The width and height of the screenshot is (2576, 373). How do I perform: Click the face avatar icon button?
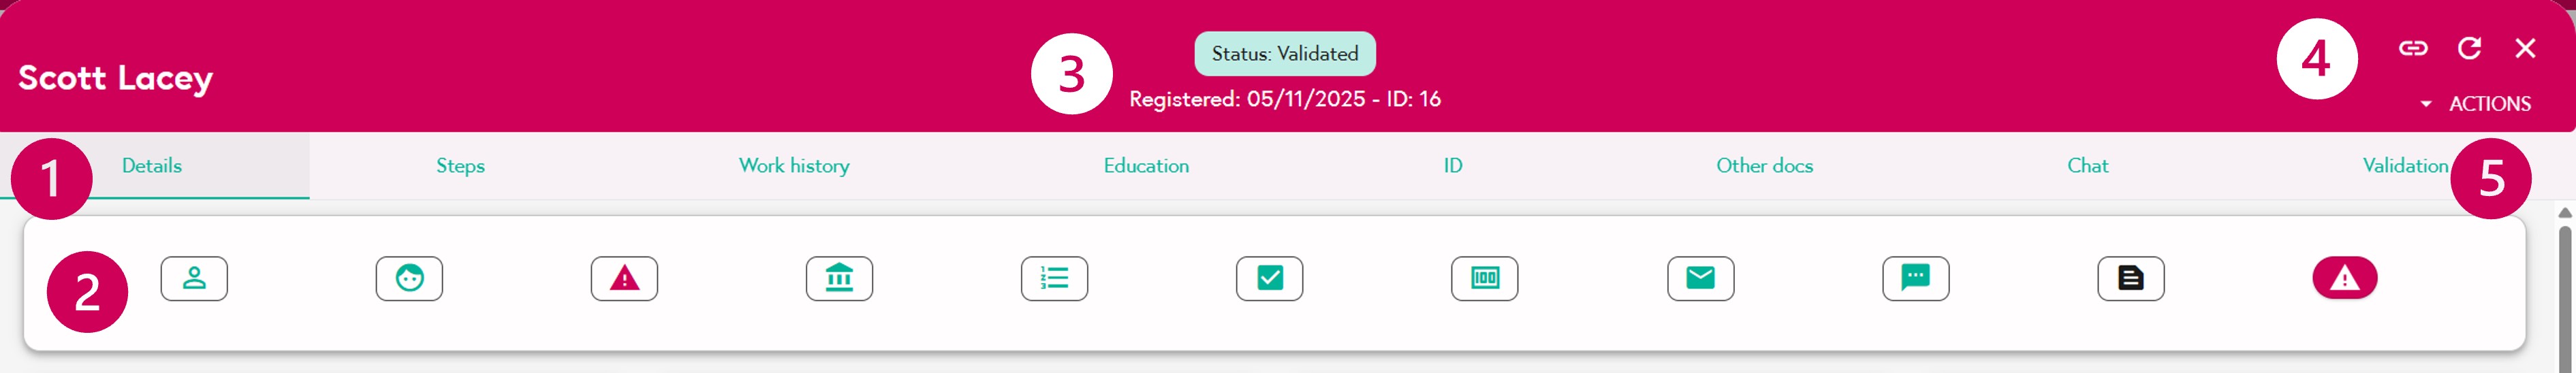(409, 278)
